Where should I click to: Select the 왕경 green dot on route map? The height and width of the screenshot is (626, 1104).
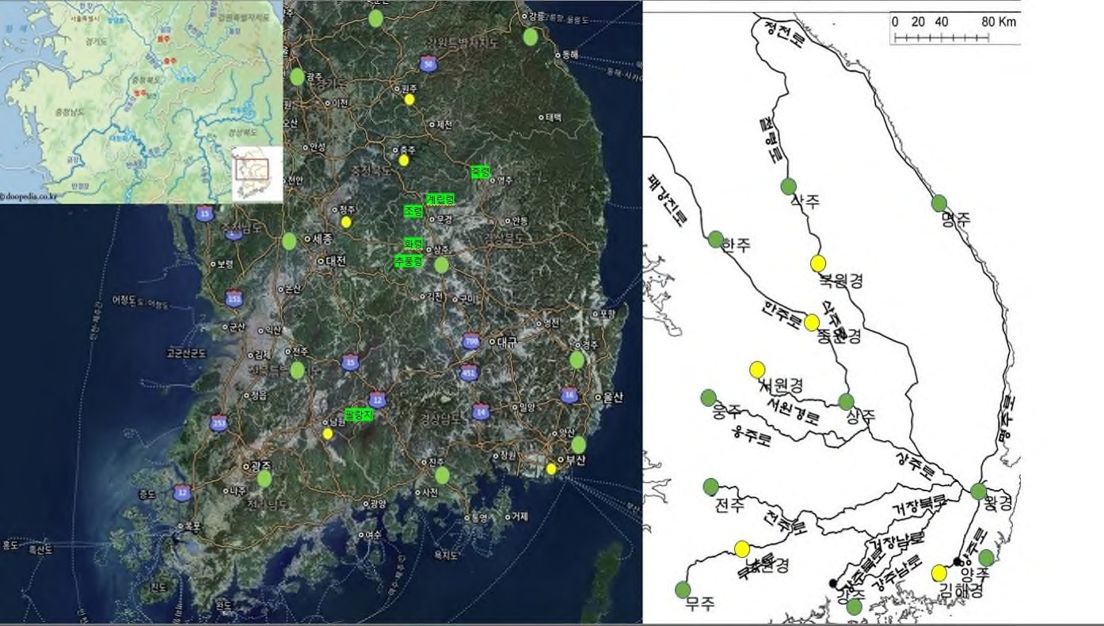tap(979, 491)
